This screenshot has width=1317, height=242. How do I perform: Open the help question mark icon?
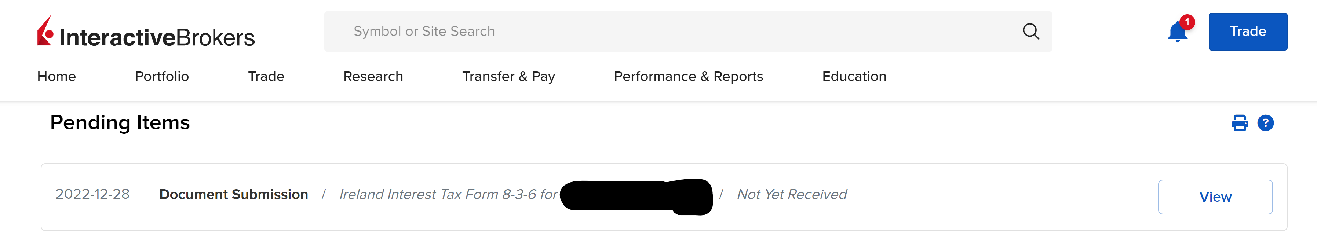click(x=1265, y=123)
